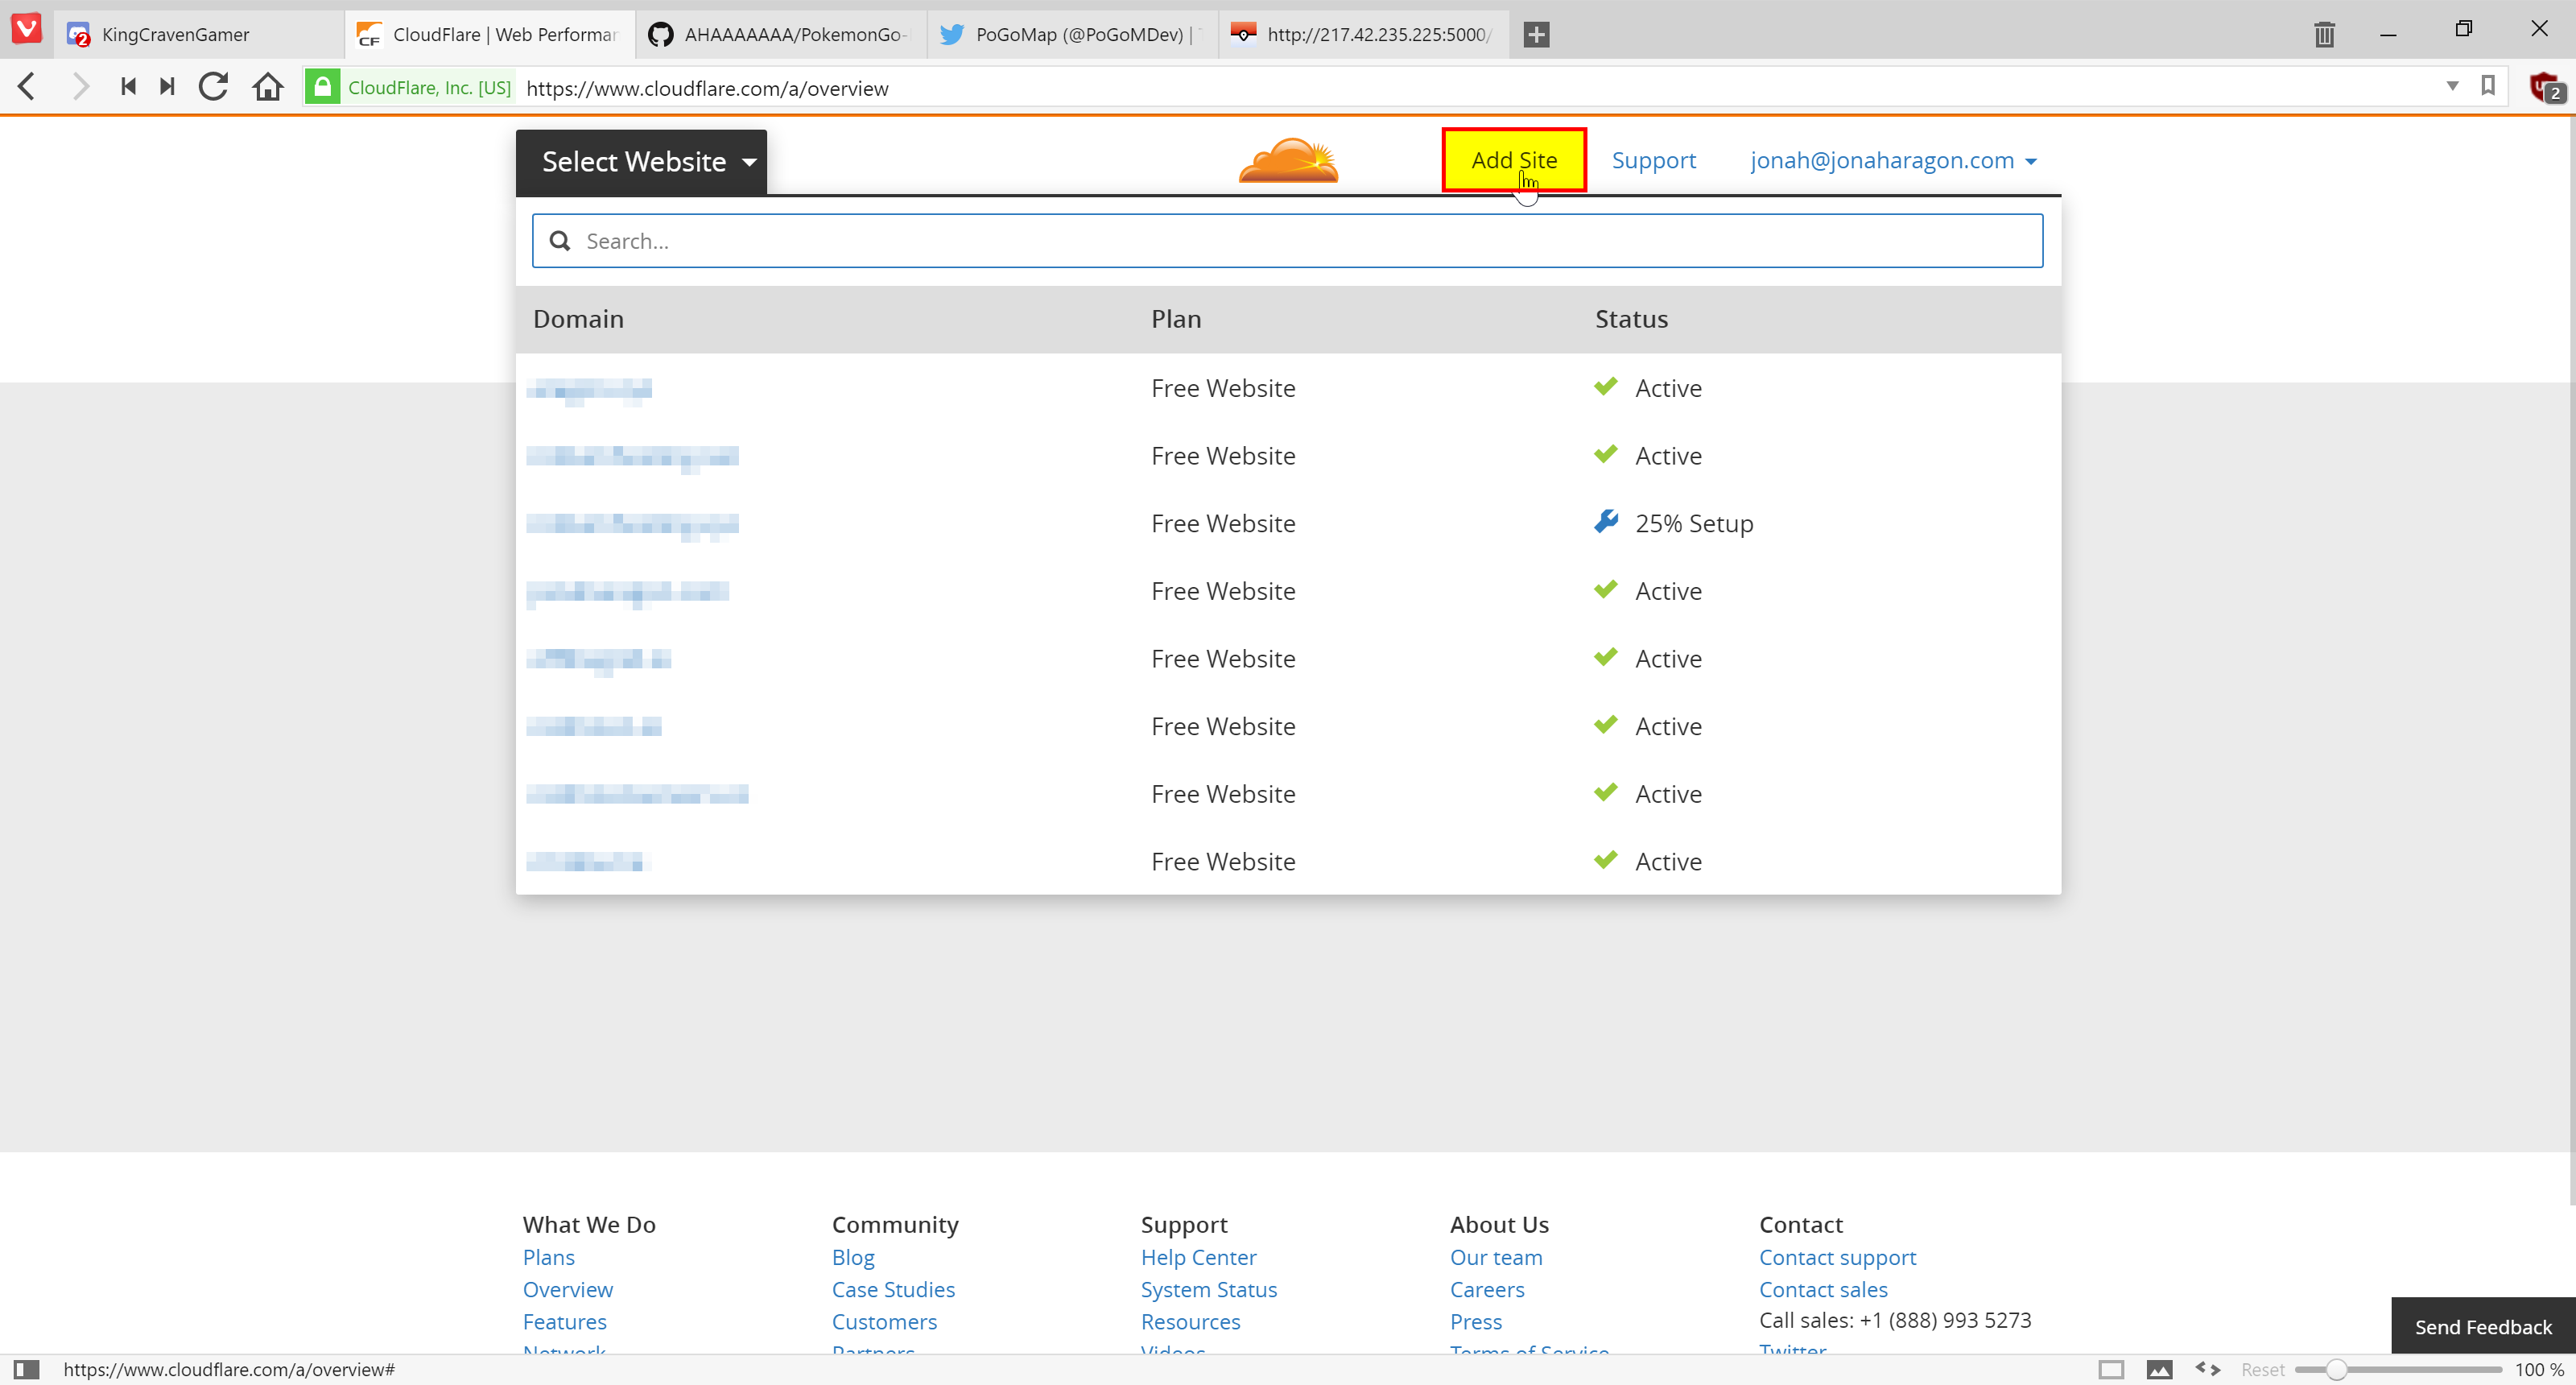Expand the Select Website dropdown
2576x1385 pixels.
point(641,162)
